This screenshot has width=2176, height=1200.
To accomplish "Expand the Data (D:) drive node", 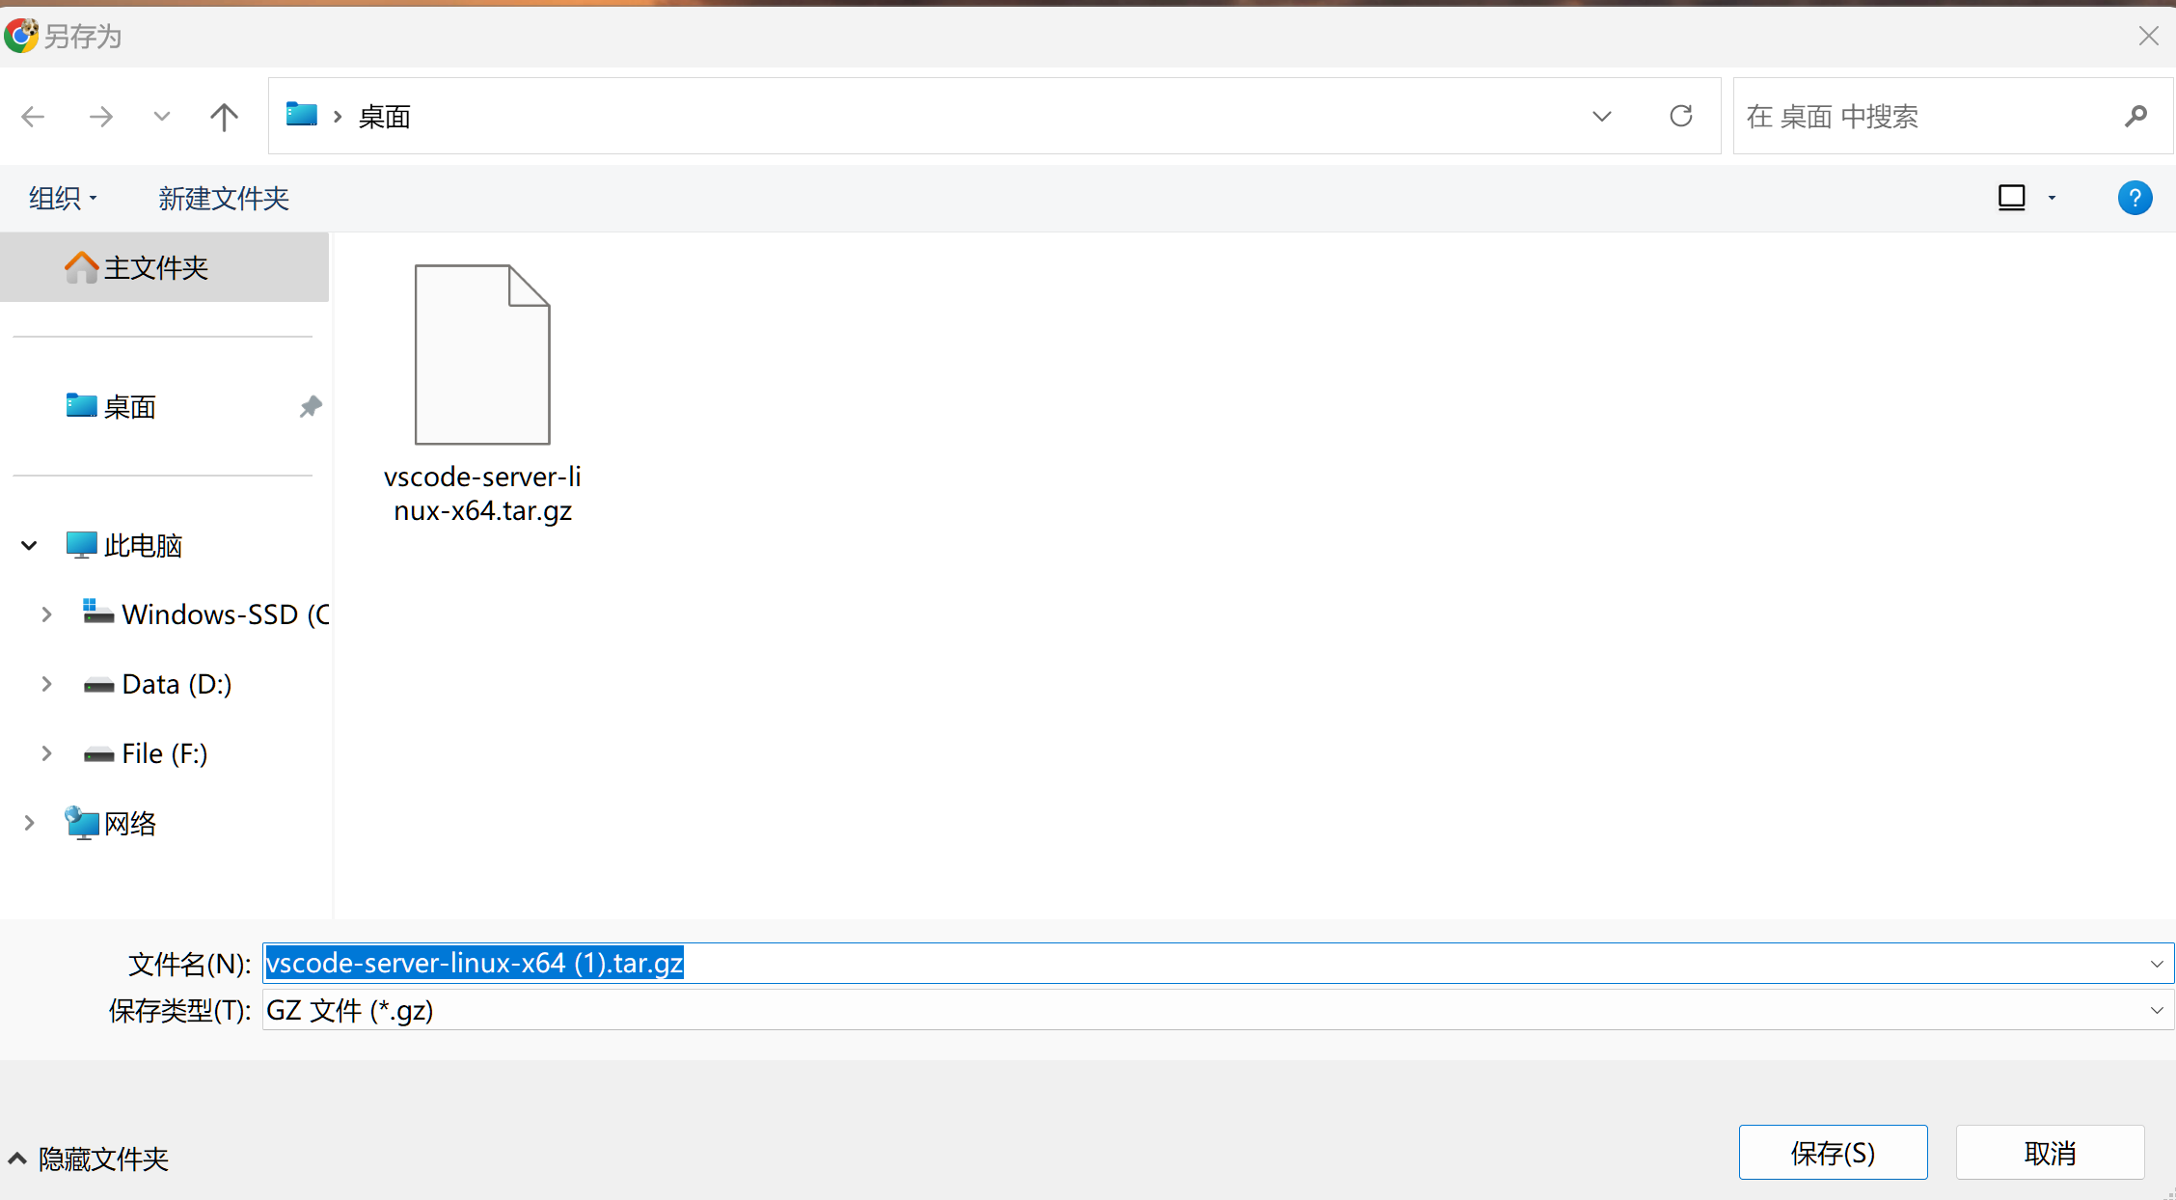I will click(46, 684).
